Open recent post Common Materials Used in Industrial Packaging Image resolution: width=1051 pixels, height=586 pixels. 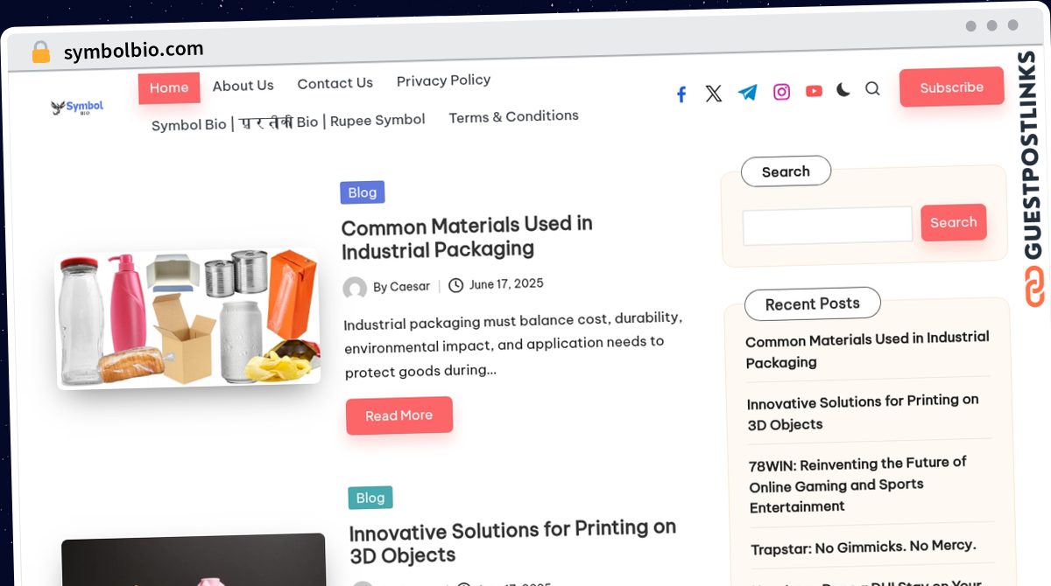point(867,350)
